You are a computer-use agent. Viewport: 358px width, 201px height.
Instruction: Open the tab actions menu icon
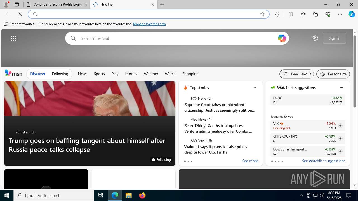(x=17, y=4)
